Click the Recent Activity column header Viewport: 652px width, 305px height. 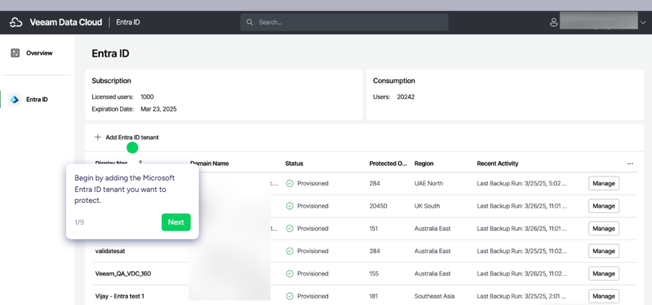498,164
